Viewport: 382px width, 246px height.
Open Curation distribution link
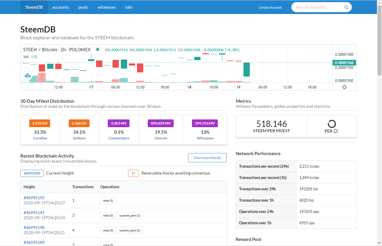pyautogui.click(x=40, y=138)
